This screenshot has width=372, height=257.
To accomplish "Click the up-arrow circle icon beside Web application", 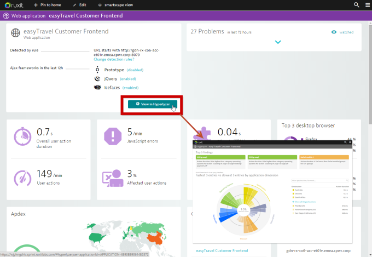I will [x=6, y=16].
